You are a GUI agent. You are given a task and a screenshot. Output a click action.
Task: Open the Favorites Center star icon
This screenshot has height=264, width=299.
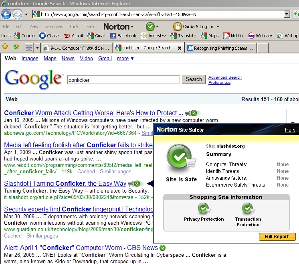click(x=5, y=47)
